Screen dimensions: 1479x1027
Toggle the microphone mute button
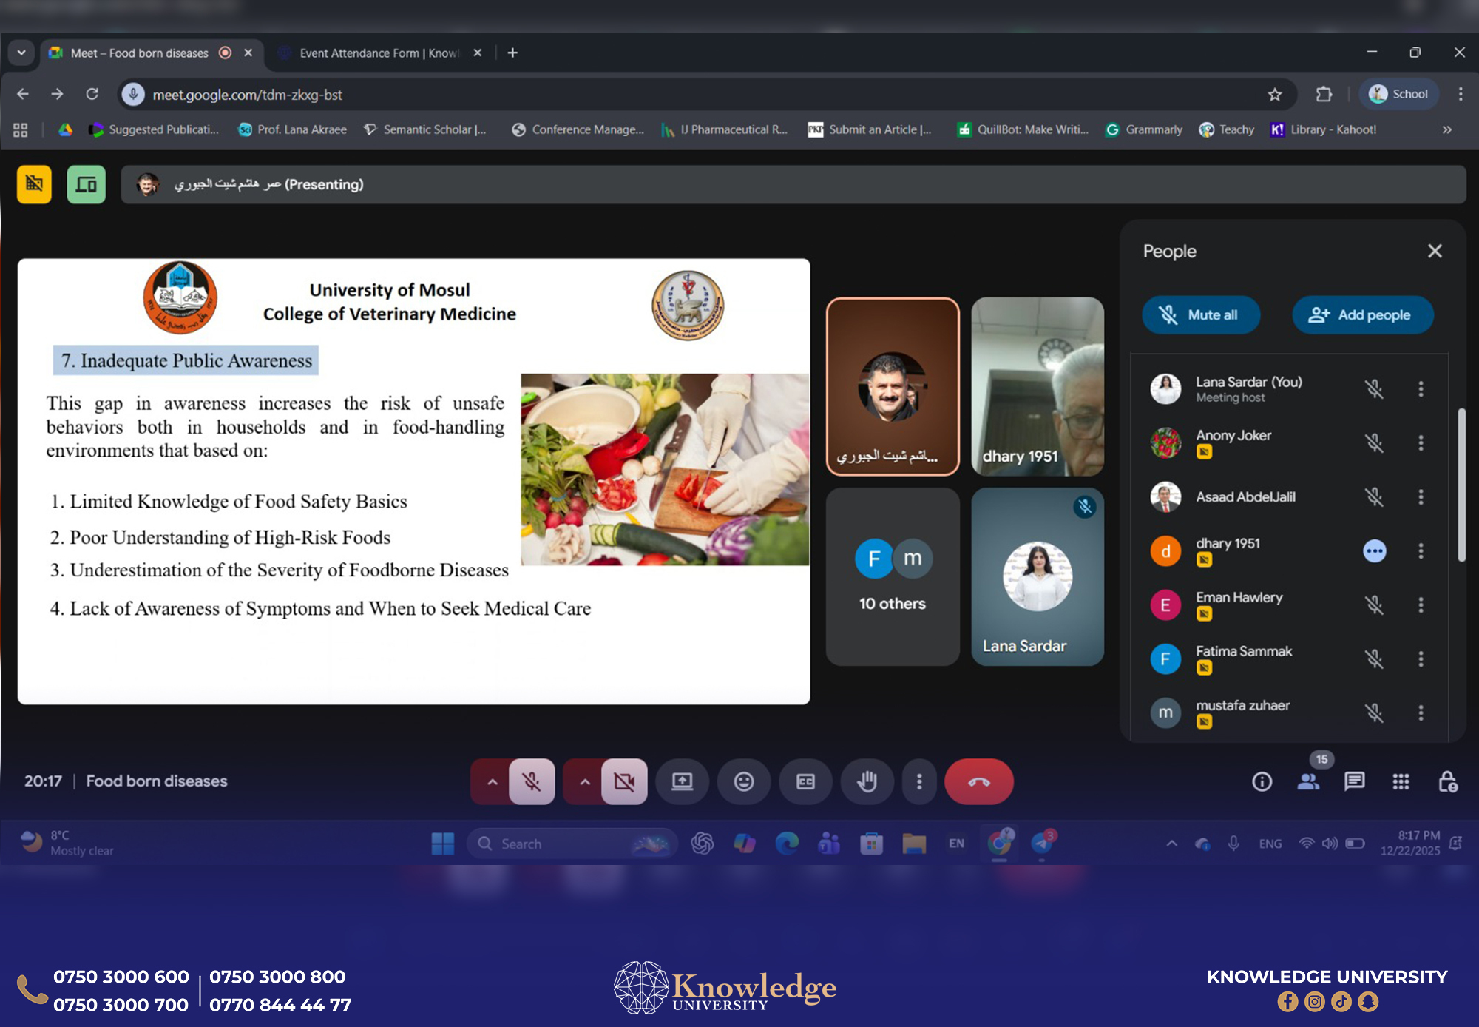532,781
